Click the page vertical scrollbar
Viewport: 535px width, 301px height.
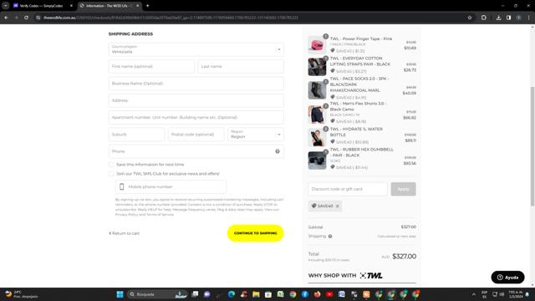[532, 146]
